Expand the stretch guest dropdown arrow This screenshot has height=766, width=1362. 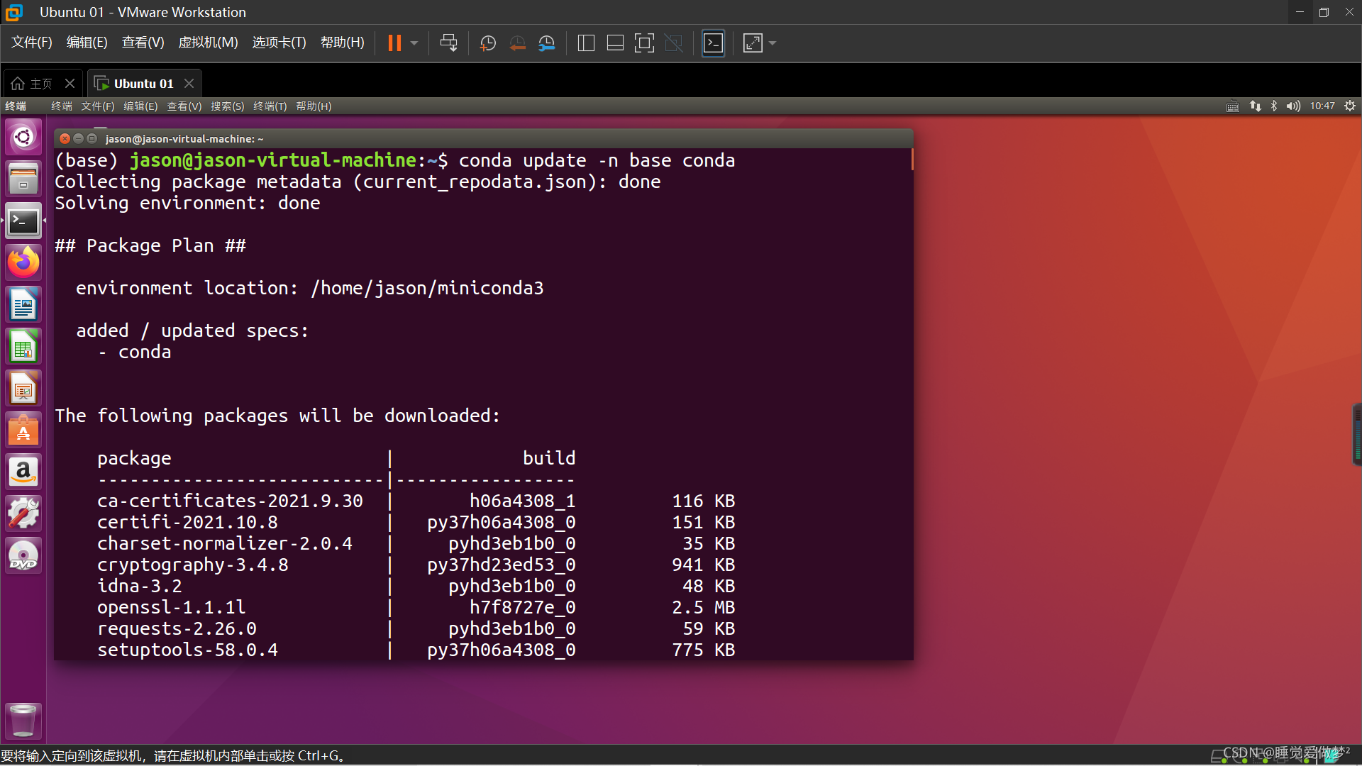point(773,43)
